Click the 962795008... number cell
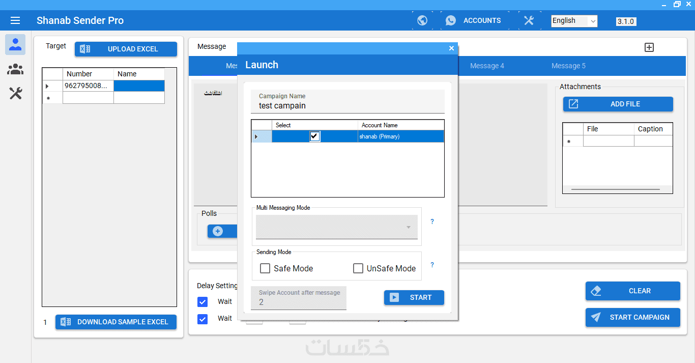The image size is (695, 363). point(88,86)
